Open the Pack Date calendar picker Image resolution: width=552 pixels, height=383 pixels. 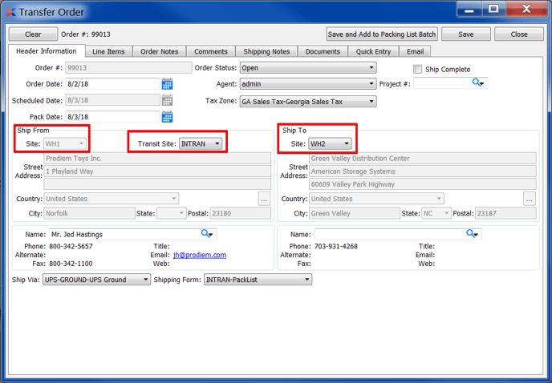click(x=167, y=117)
